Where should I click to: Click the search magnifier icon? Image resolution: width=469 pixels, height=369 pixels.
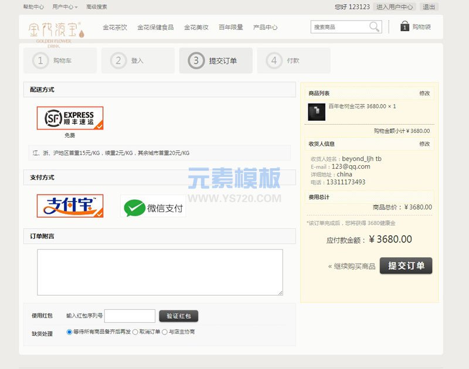(x=374, y=26)
